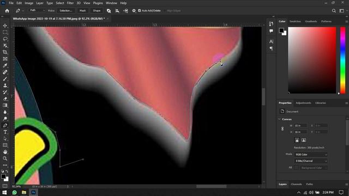Select the Gradient tool
The image size is (349, 196).
tap(5, 105)
